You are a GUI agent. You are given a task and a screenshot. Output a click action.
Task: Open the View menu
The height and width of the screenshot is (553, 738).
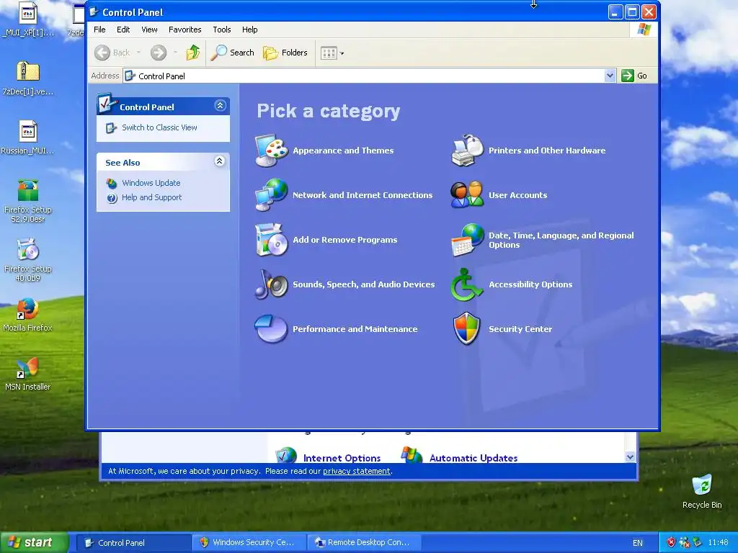click(x=149, y=30)
